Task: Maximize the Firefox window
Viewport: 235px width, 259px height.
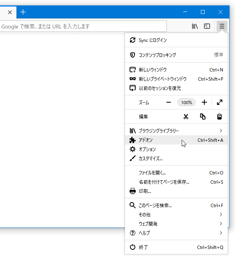Action: click(203, 12)
